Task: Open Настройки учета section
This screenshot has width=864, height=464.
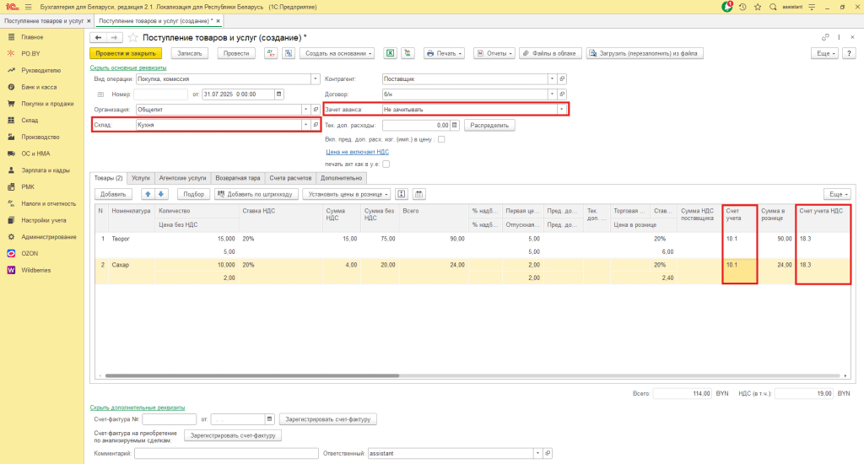Action: (42, 220)
